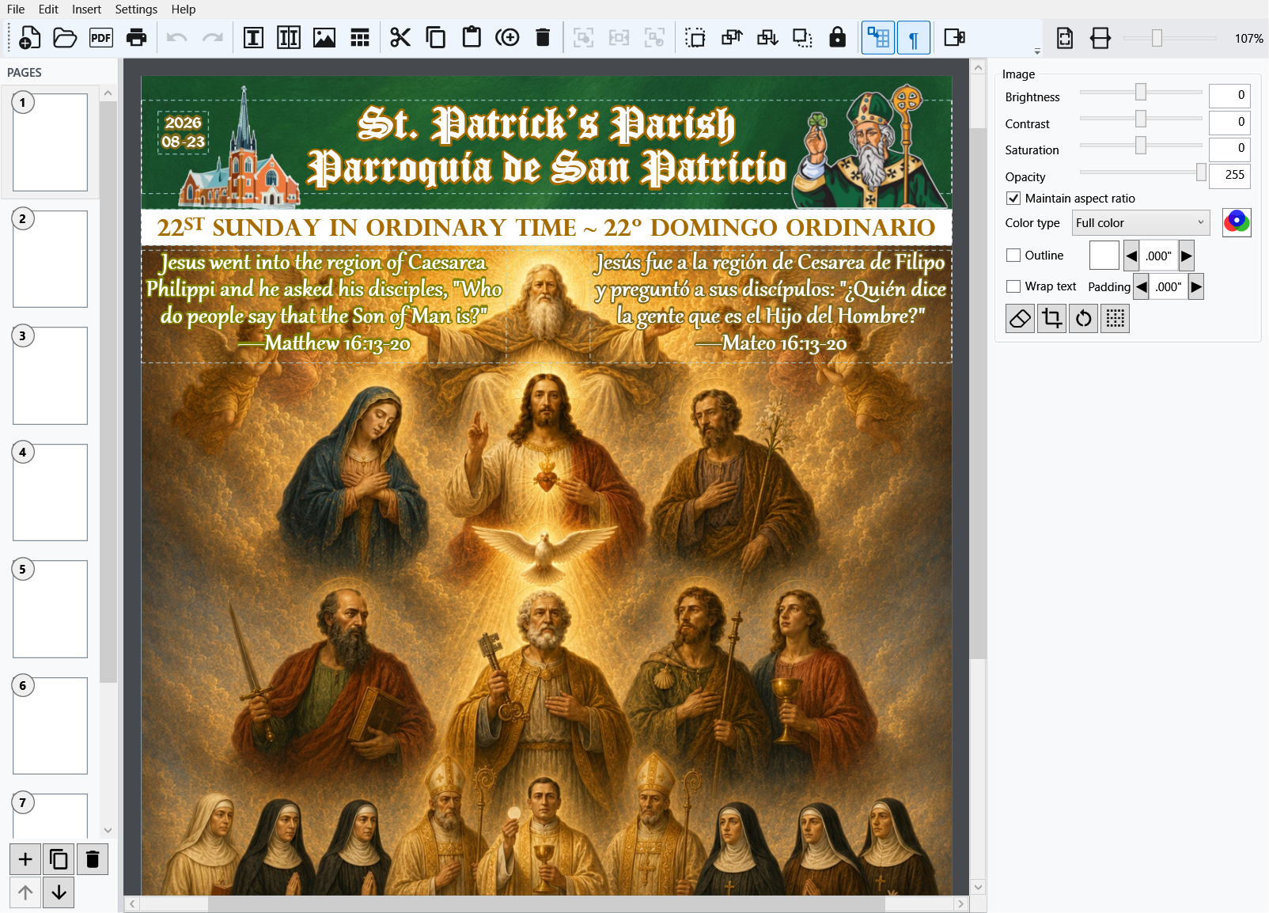This screenshot has height=913, width=1269.
Task: Open the Help menu
Action: tap(184, 9)
